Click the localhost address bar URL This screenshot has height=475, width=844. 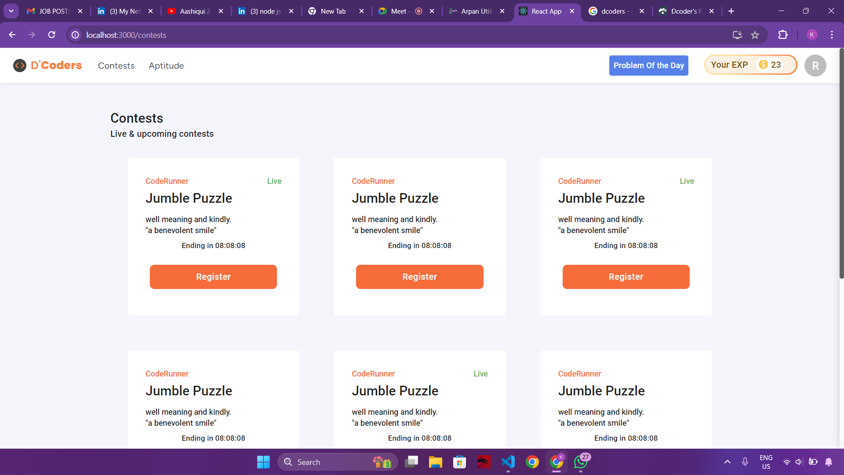(x=126, y=35)
